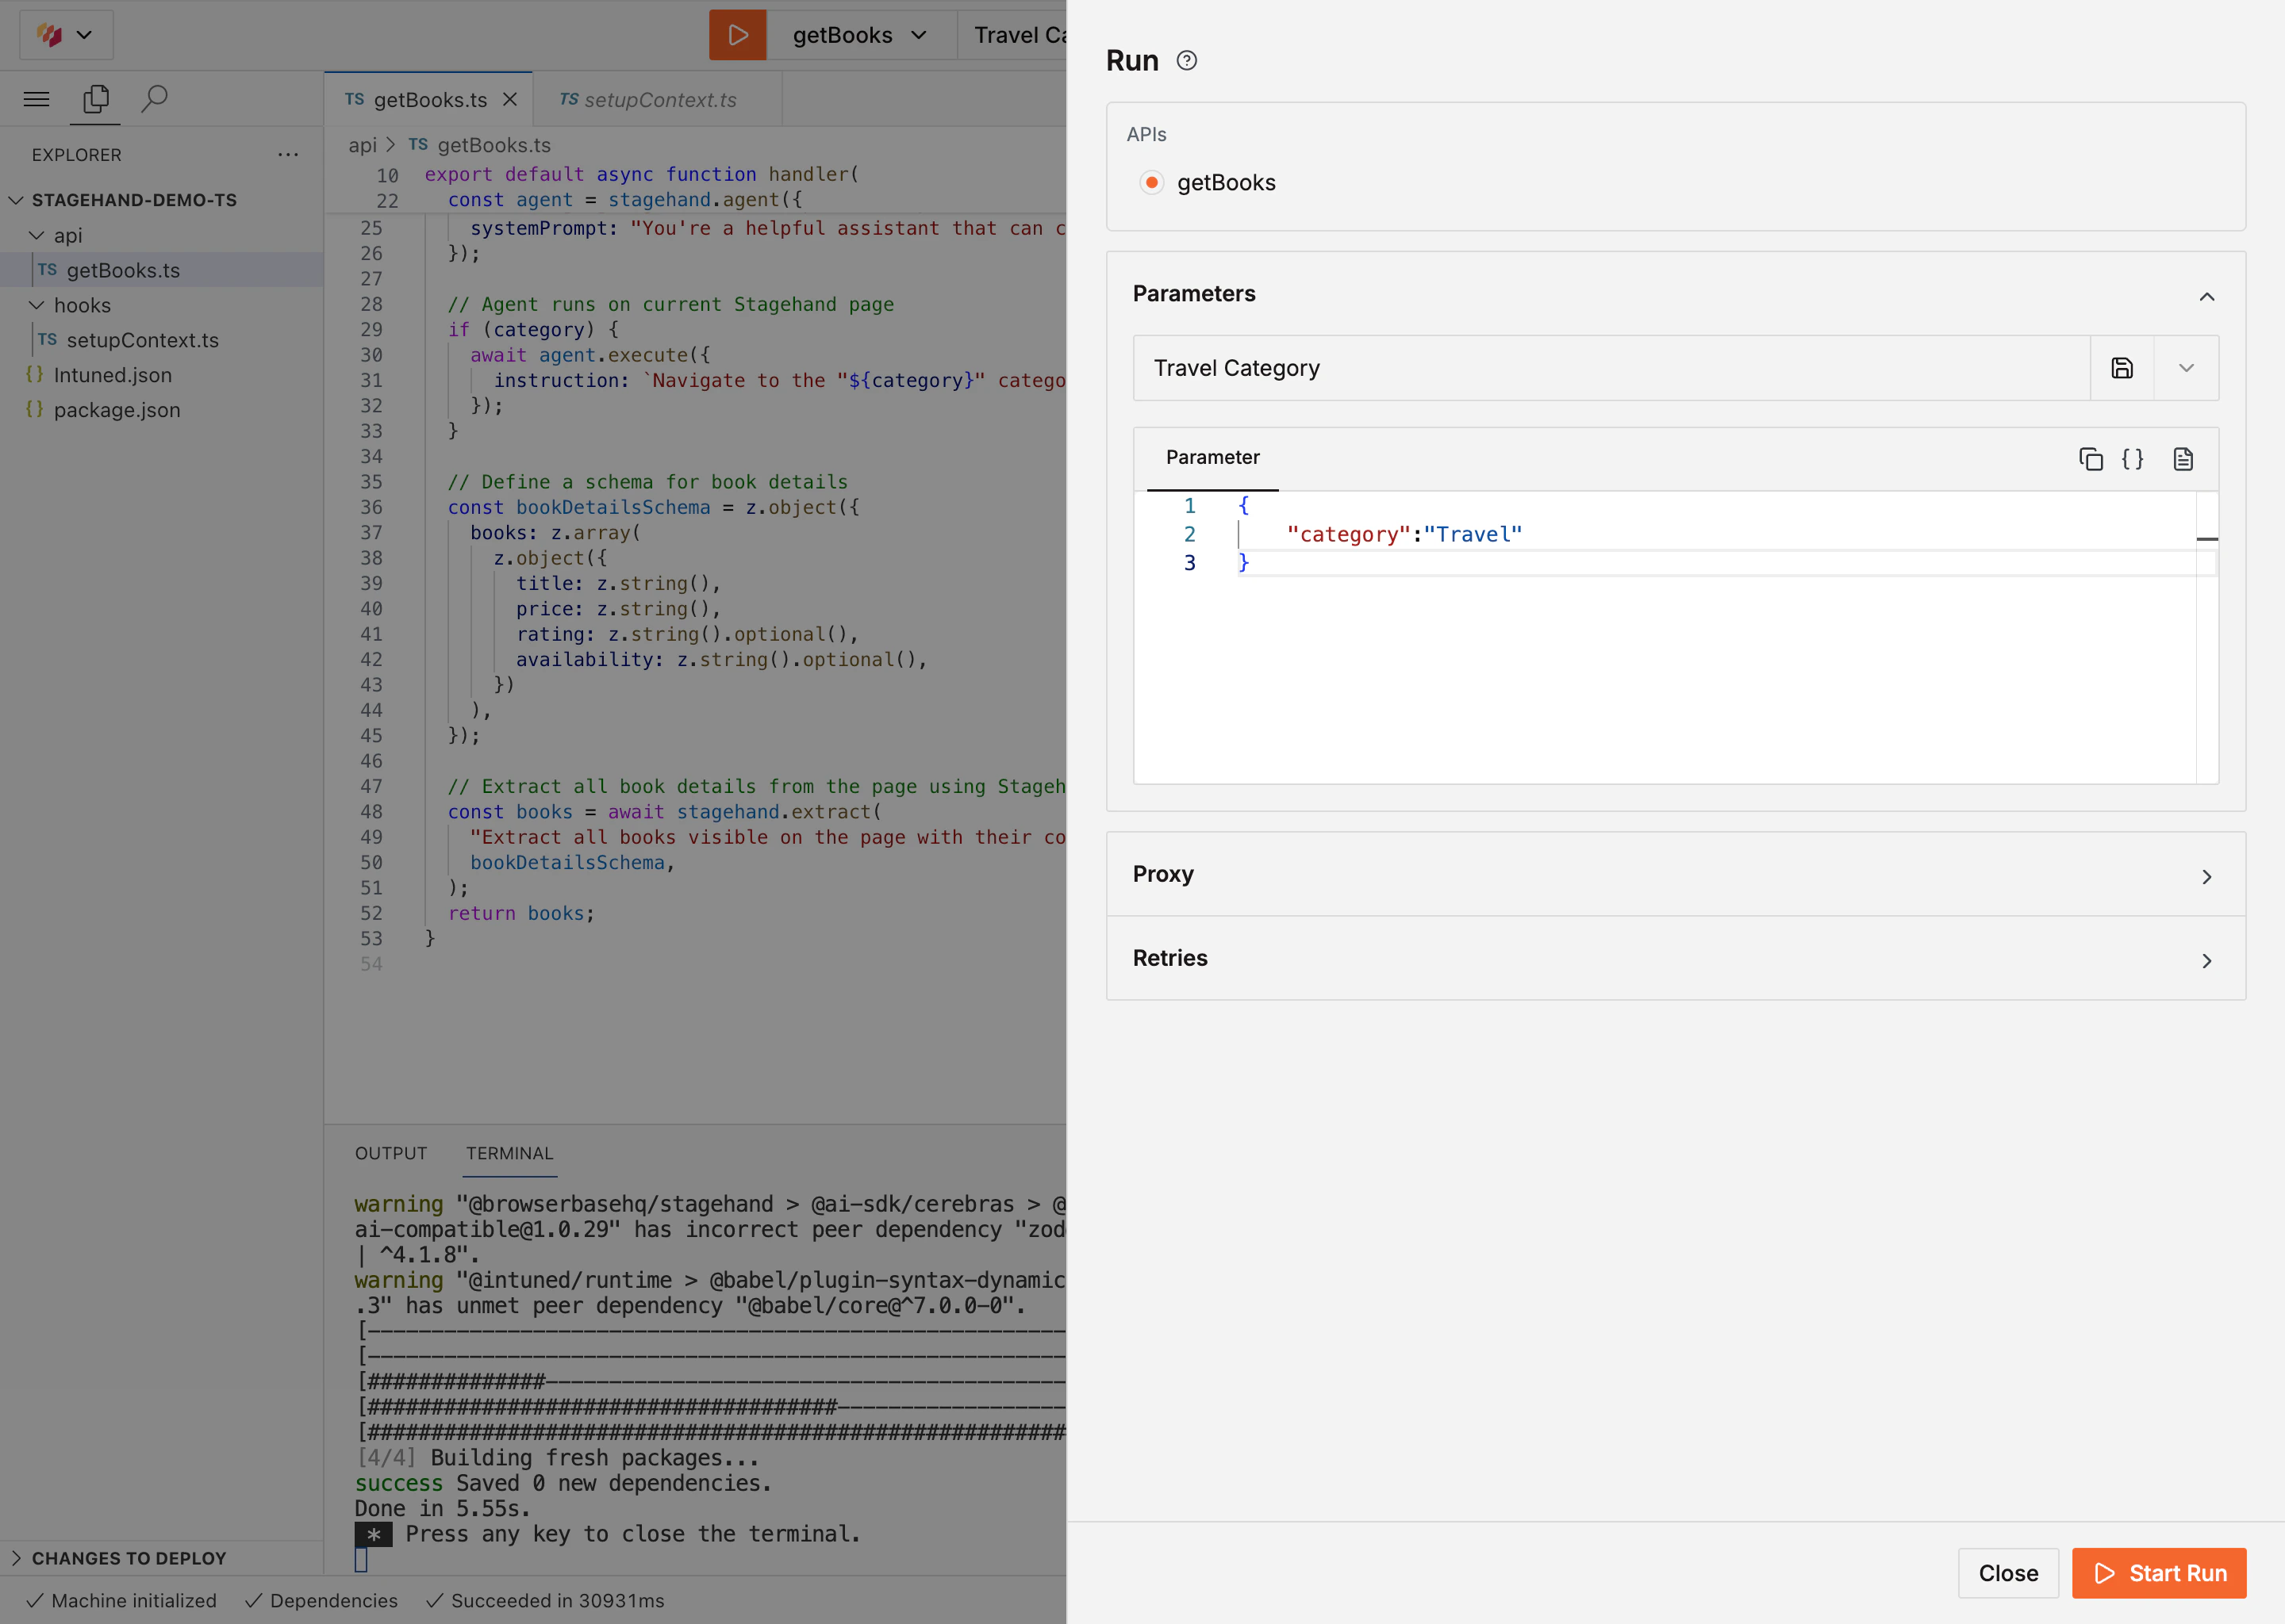The width and height of the screenshot is (2285, 1624).
Task: Click the orange run play button in top toolbar
Action: [737, 35]
